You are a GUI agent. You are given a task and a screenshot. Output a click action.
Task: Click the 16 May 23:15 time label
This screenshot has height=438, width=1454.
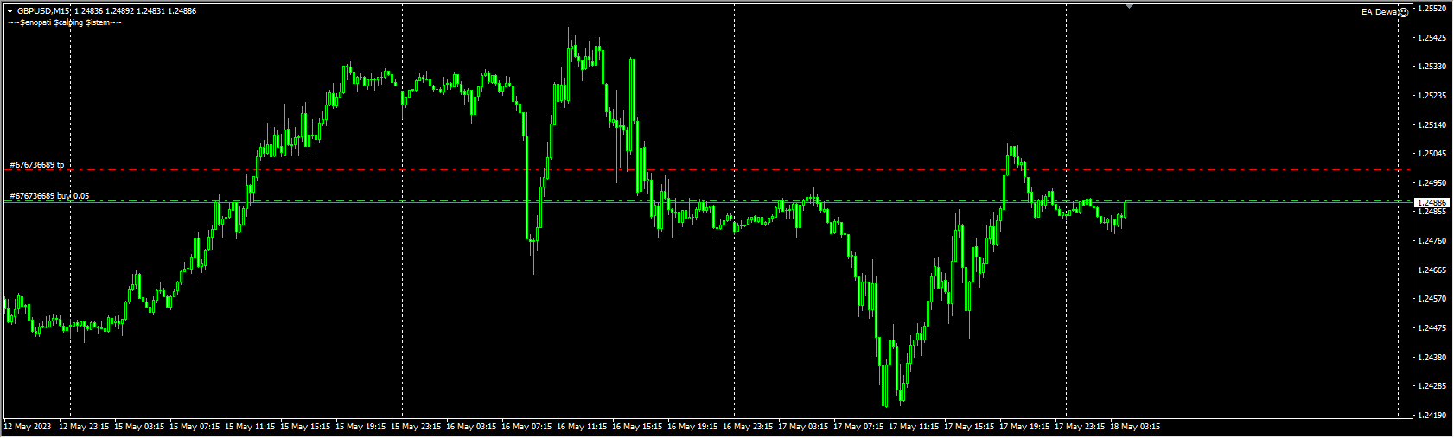748,427
